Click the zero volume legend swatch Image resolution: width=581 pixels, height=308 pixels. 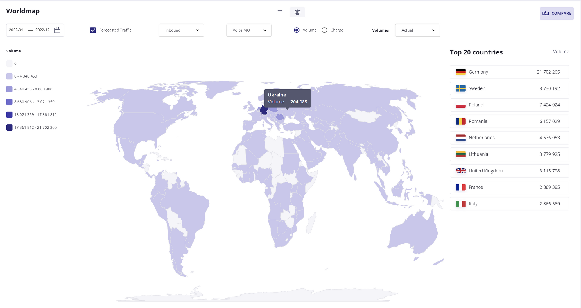(x=9, y=63)
